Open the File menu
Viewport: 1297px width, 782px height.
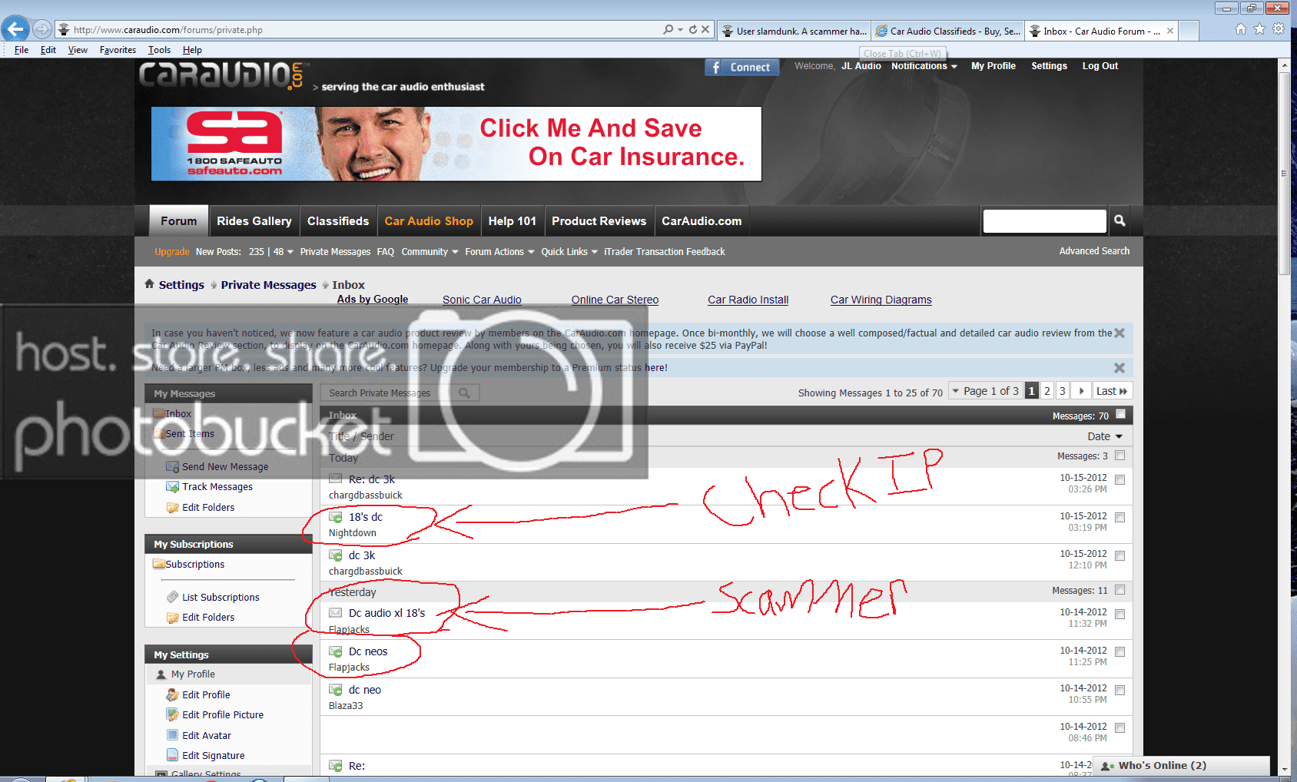coord(22,50)
